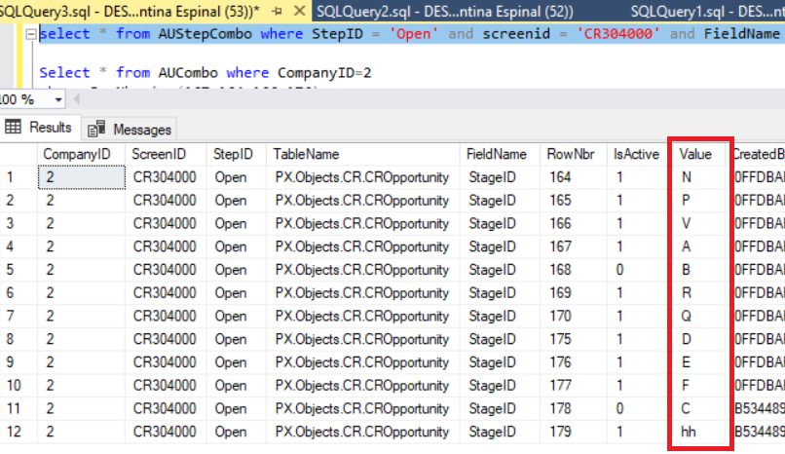Viewport: 785px width, 454px height.
Task: Click IsActive cell in row 178
Action: pyautogui.click(x=637, y=408)
